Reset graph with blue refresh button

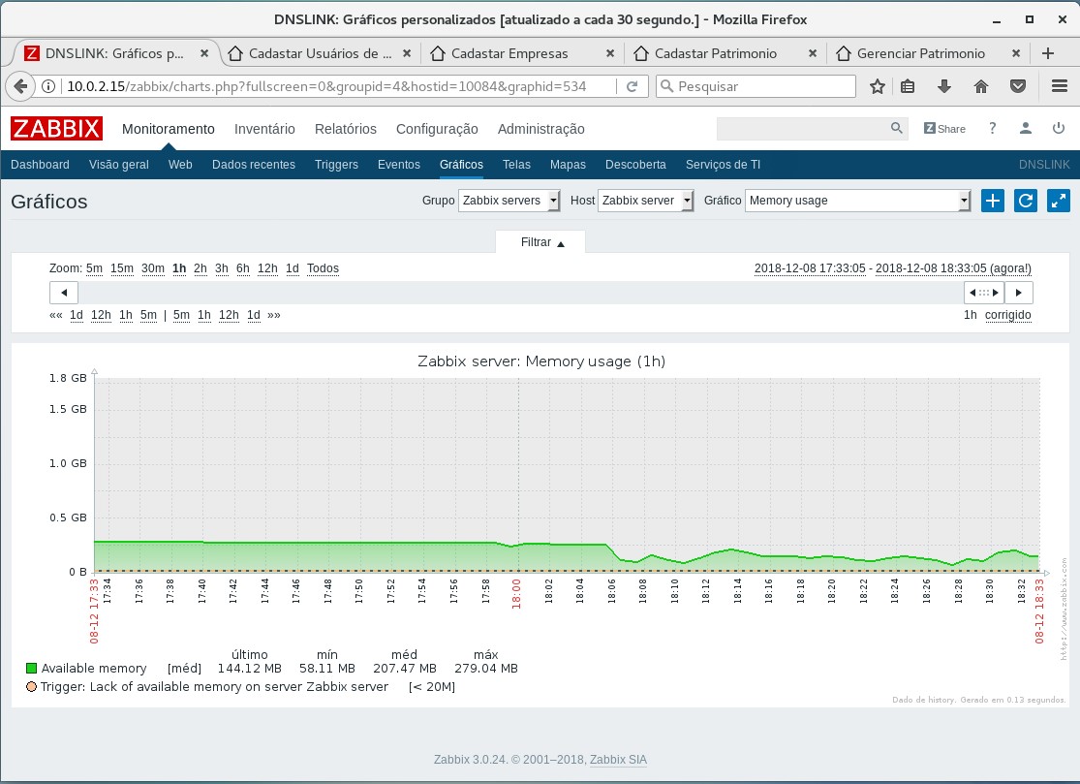tap(1026, 201)
